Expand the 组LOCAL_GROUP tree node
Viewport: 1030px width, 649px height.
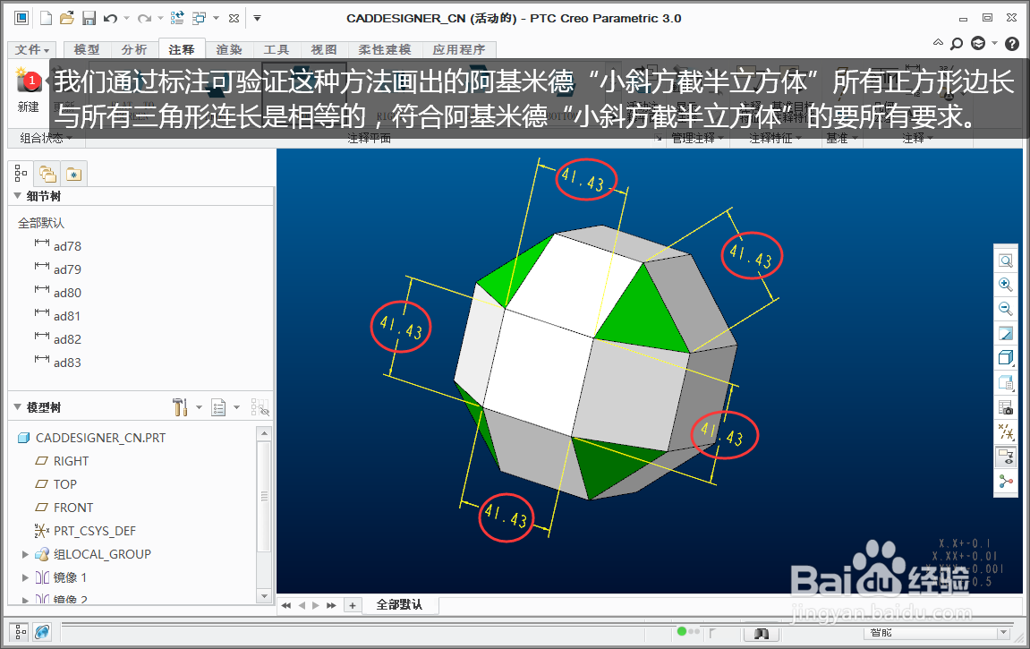[25, 554]
